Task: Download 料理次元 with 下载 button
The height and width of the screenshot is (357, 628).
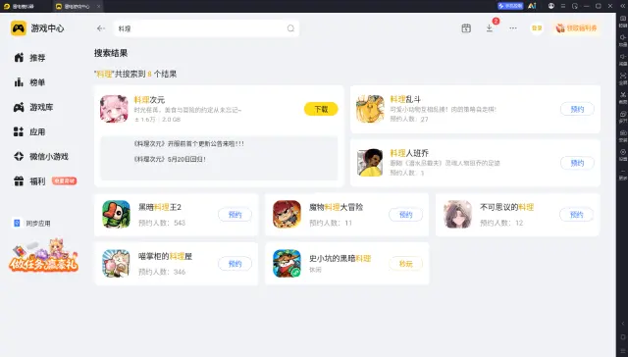Action: (321, 109)
